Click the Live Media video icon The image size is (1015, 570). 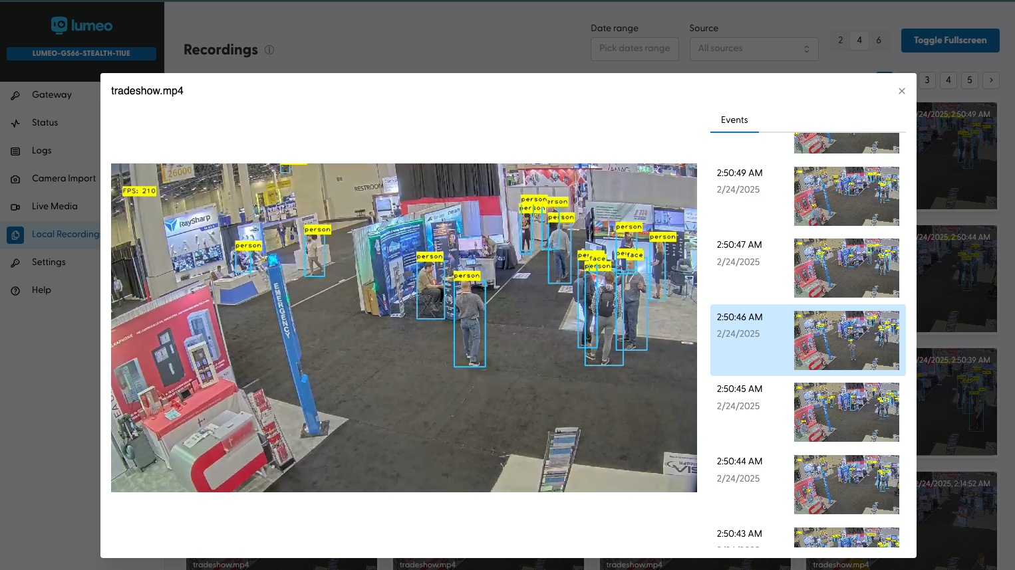pos(15,207)
